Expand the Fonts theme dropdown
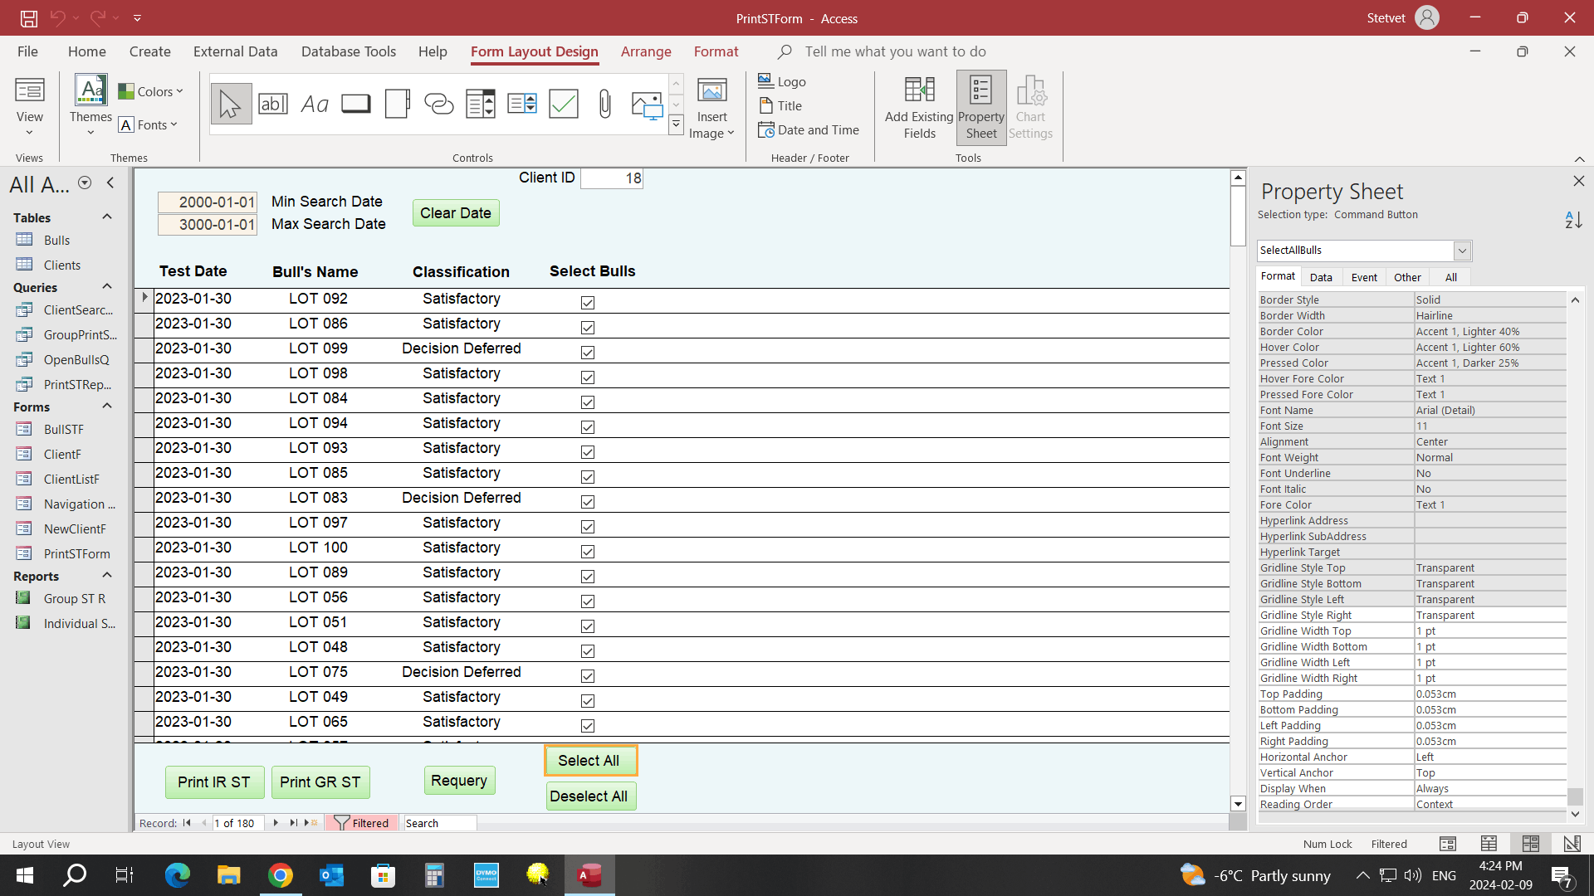The width and height of the screenshot is (1594, 896). click(148, 124)
